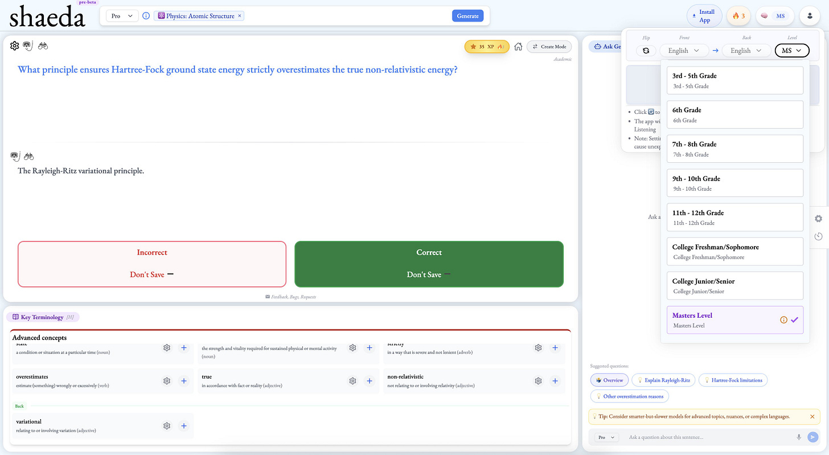
Task: Click the Generate button
Action: (x=467, y=16)
